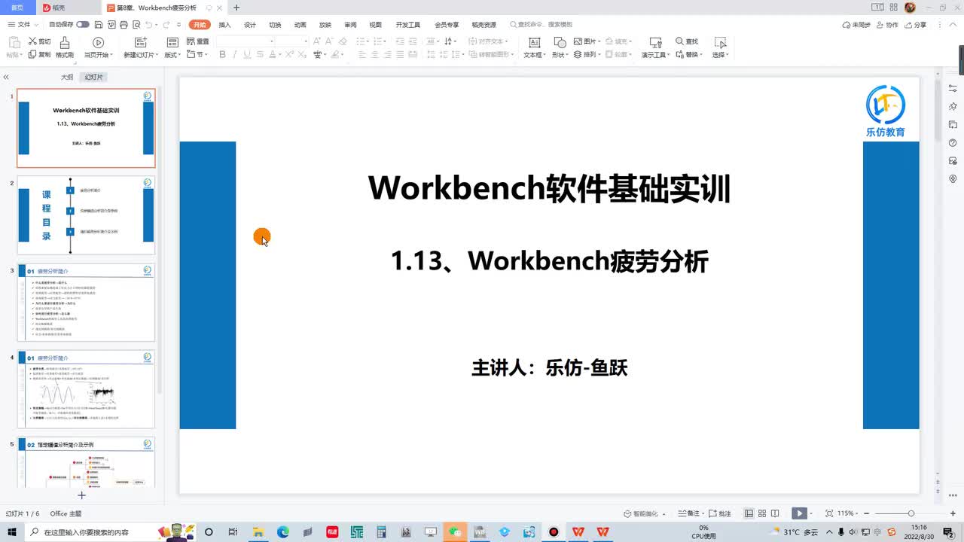
Task: Click the Windows Start button
Action: (x=12, y=531)
